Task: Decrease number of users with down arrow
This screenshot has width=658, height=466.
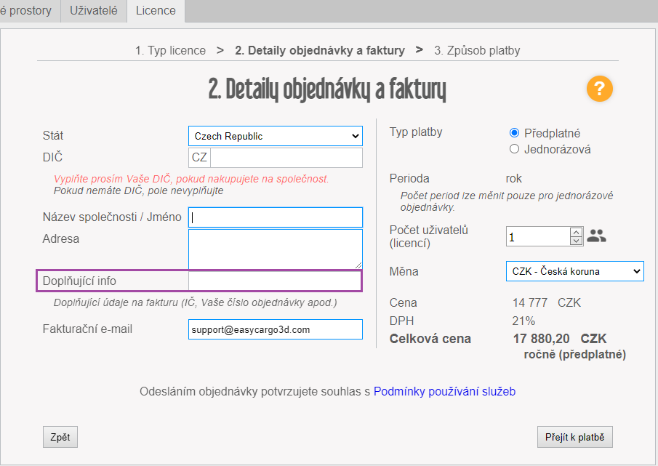Action: (x=577, y=241)
